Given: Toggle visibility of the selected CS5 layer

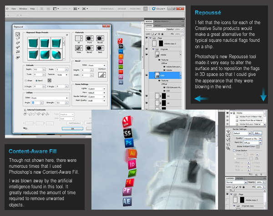Looking at the screenshot, I should 147,75.
